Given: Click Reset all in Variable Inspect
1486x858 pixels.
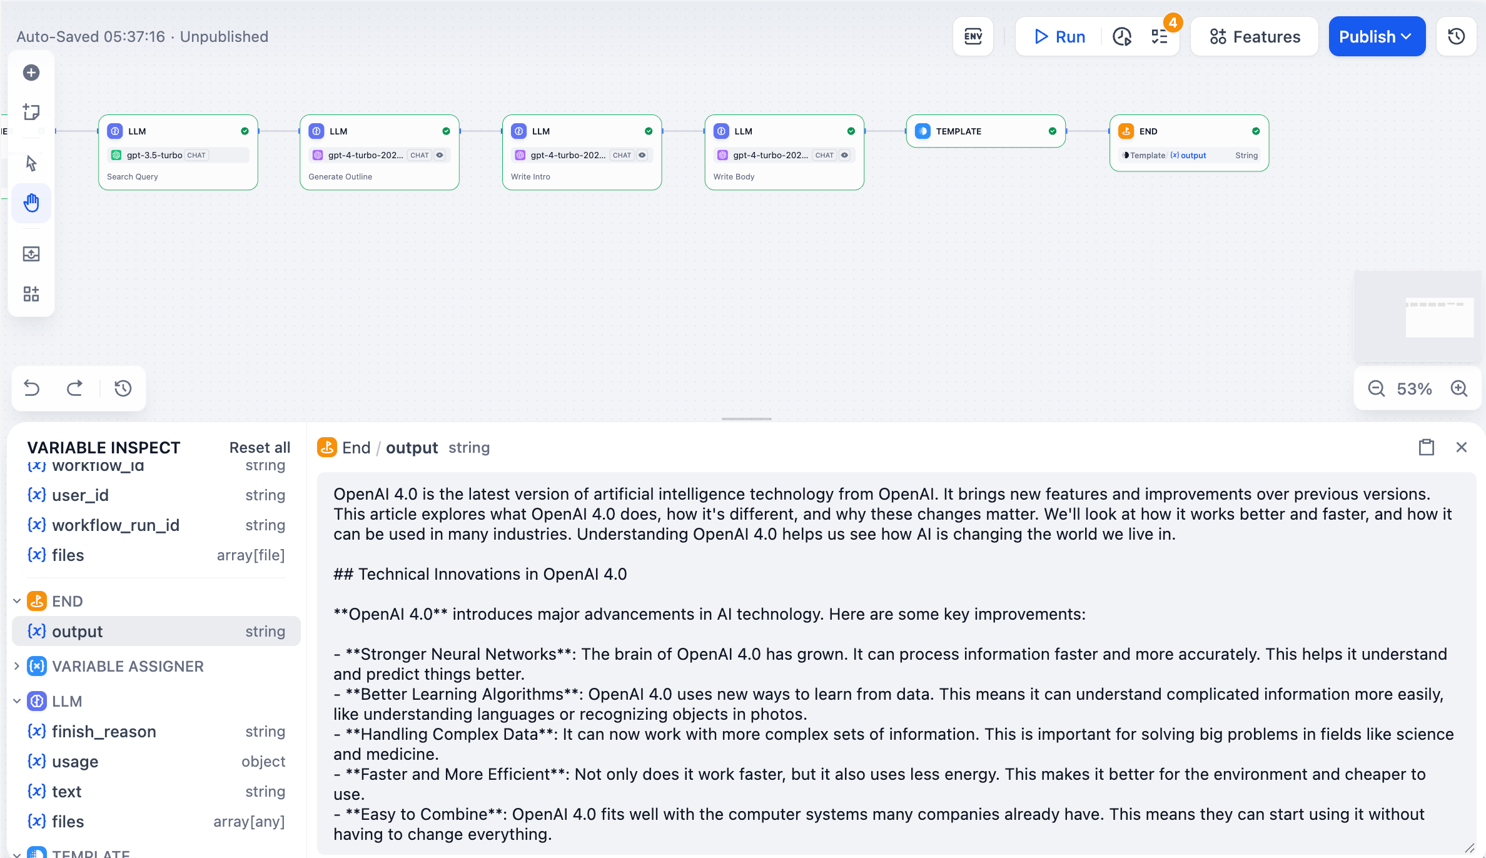Looking at the screenshot, I should tap(260, 447).
